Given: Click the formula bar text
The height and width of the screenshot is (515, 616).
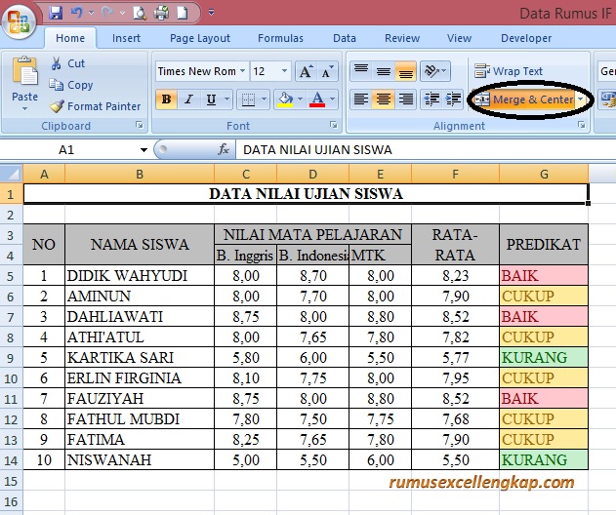Looking at the screenshot, I should [x=317, y=149].
